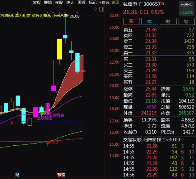This screenshot has height=179, width=196.
Task: Open the 标记 mark menu
Action: pyautogui.click(x=93, y=3)
